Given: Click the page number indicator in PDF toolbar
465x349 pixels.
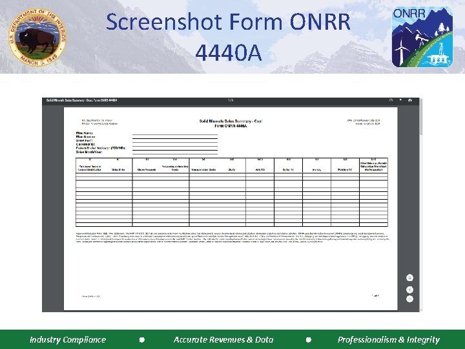Looking at the screenshot, I should [231, 100].
